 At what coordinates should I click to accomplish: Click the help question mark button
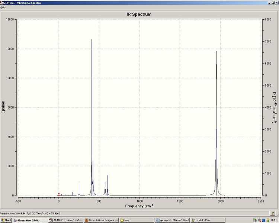click(272, 213)
